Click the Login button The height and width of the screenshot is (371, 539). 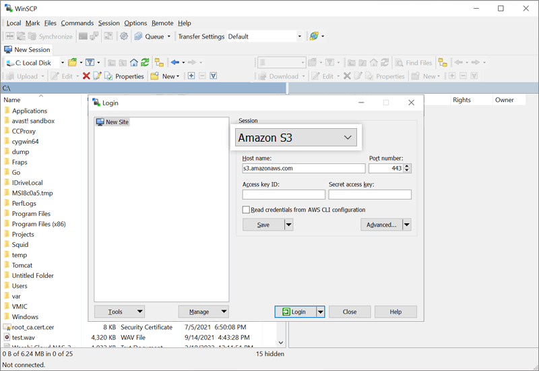[296, 312]
